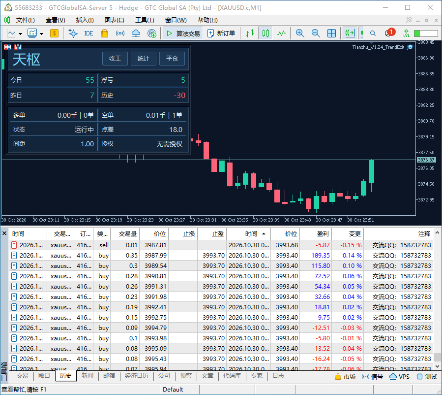The width and height of the screenshot is (442, 395).
Task: Sort history by the 交易量 column header
Action: coord(125,234)
